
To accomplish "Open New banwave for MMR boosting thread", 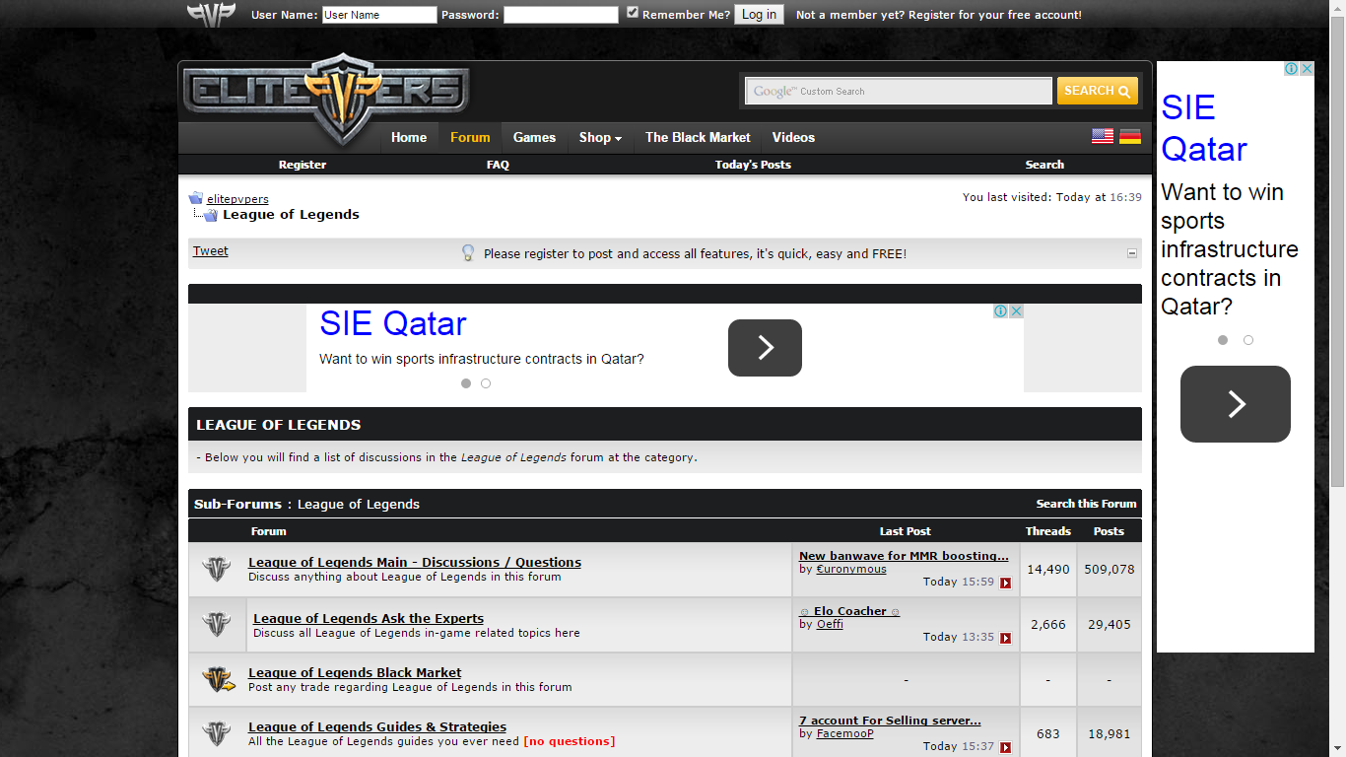I will (x=904, y=556).
